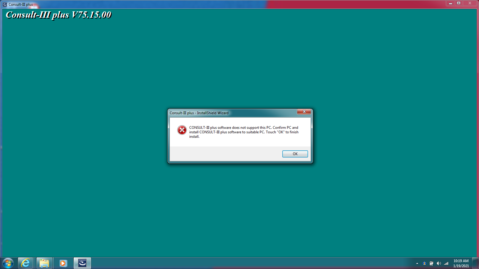Viewport: 479px width, 269px height.
Task: Close the Consult-III plus main window
Action: coord(470,3)
